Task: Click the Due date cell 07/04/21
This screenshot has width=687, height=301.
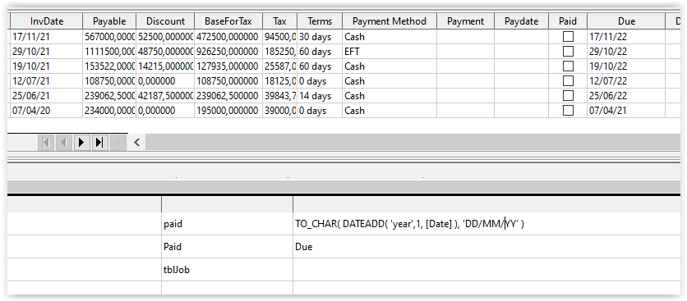Action: pos(626,111)
